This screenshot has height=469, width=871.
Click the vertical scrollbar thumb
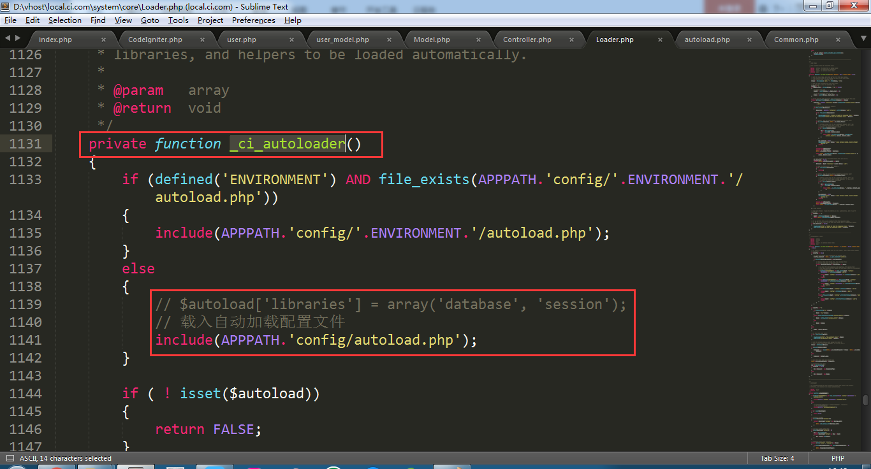pos(865,400)
